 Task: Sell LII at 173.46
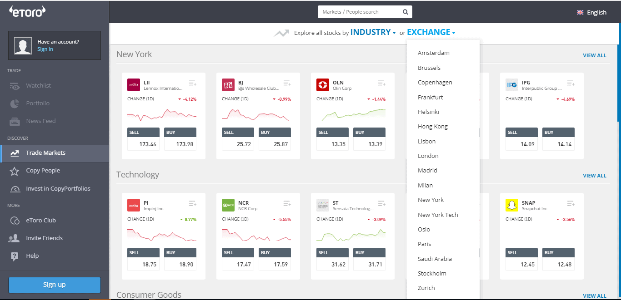coord(144,139)
